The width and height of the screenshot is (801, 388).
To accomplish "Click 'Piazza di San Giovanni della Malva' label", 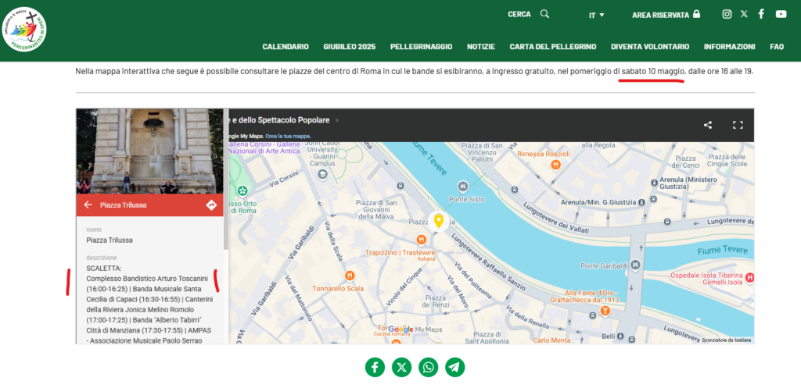I will point(378,209).
